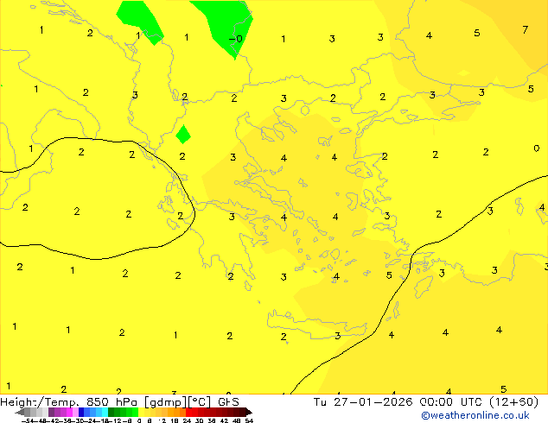Click the blue segment of color legend
Viewport: 548px width, 423px height.
coord(85,412)
